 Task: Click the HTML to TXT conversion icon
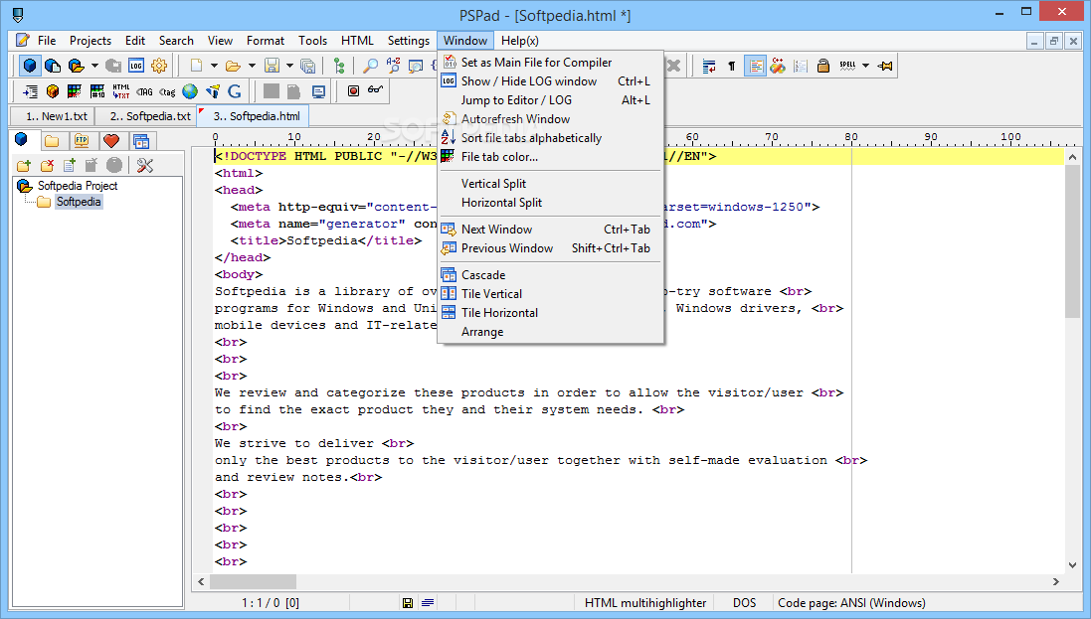121,91
